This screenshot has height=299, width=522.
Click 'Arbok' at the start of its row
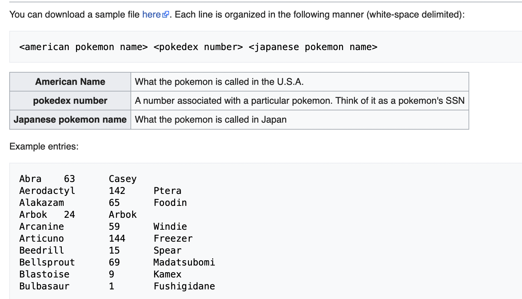[x=33, y=215]
